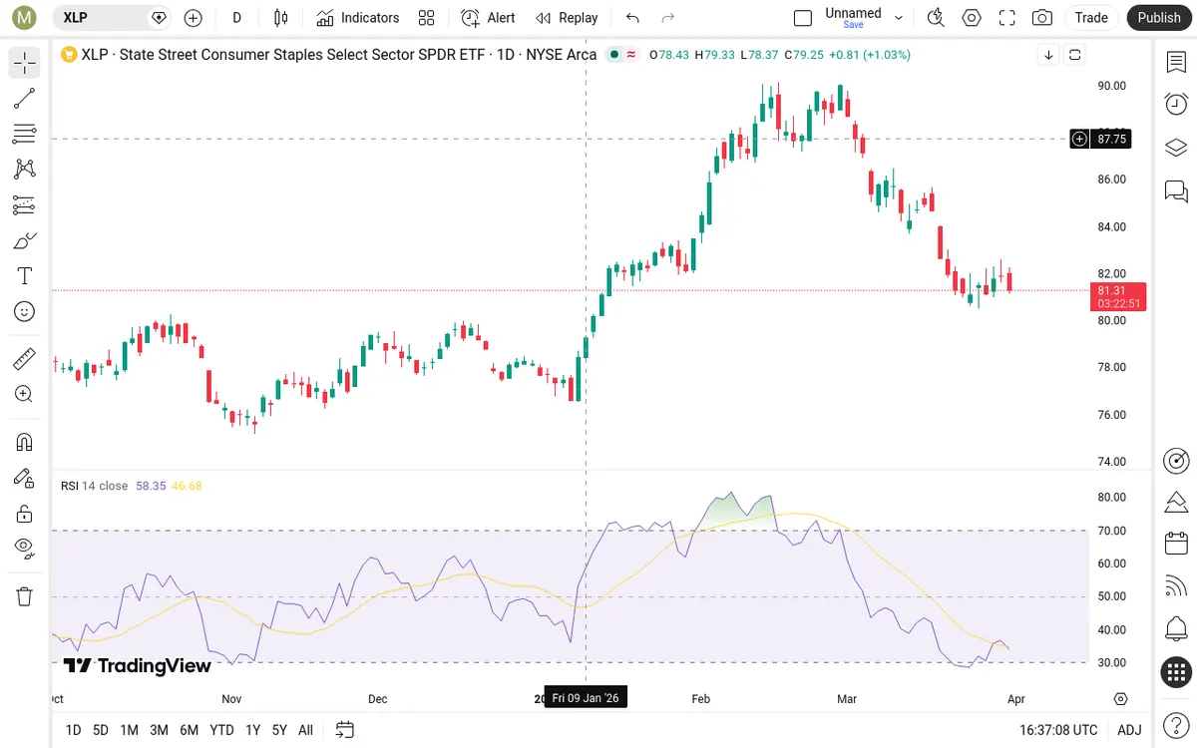Enter fullscreen mode
This screenshot has width=1197, height=748.
pyautogui.click(x=1007, y=17)
